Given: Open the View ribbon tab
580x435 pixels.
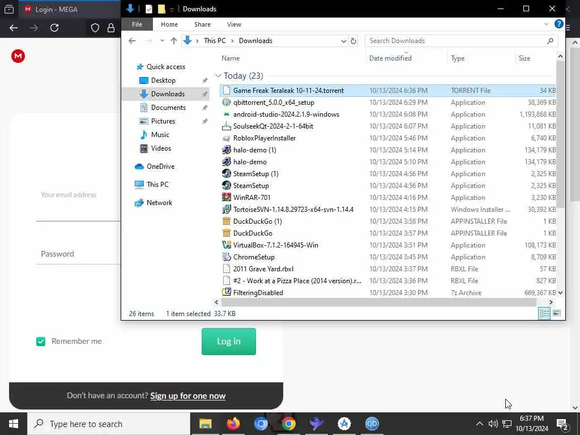Looking at the screenshot, I should click(x=234, y=24).
